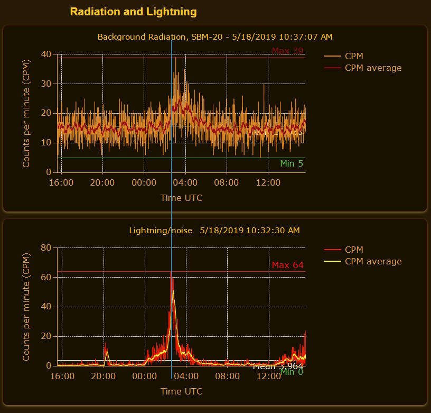Click the 08:00 tick on Lightning/noise chart
The width and height of the screenshot is (431, 413).
point(227,376)
